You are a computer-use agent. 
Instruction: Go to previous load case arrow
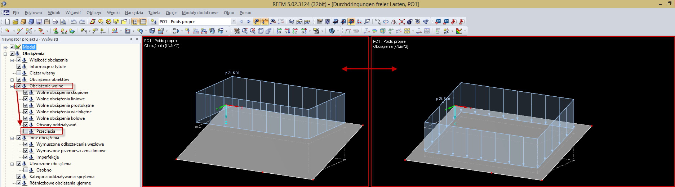click(241, 22)
